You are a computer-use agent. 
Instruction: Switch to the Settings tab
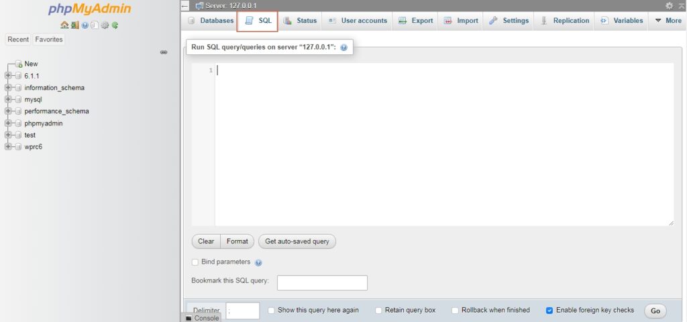pyautogui.click(x=509, y=21)
